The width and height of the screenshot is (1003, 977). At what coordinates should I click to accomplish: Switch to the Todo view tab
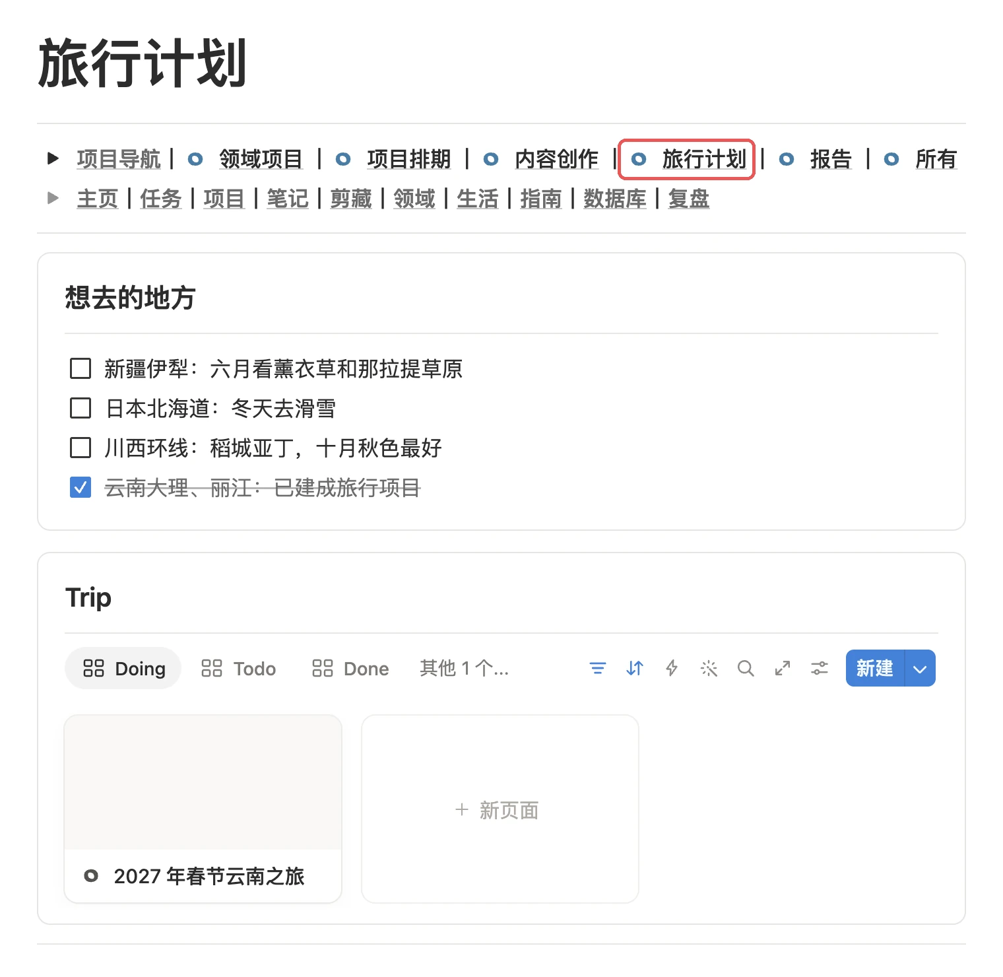pyautogui.click(x=238, y=668)
